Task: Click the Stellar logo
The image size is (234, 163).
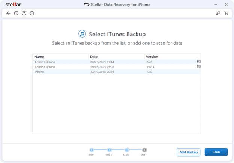Action: 13,5
